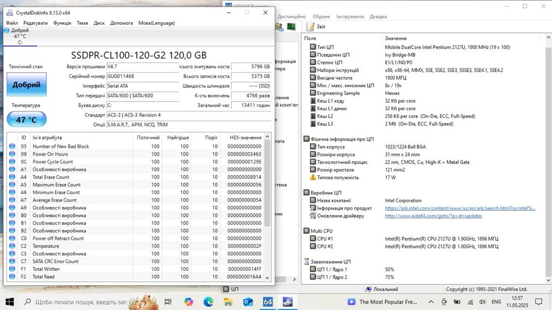Open the Інструменти menu in AIDA64
This screenshot has width=552, height=310.
tap(350, 17)
